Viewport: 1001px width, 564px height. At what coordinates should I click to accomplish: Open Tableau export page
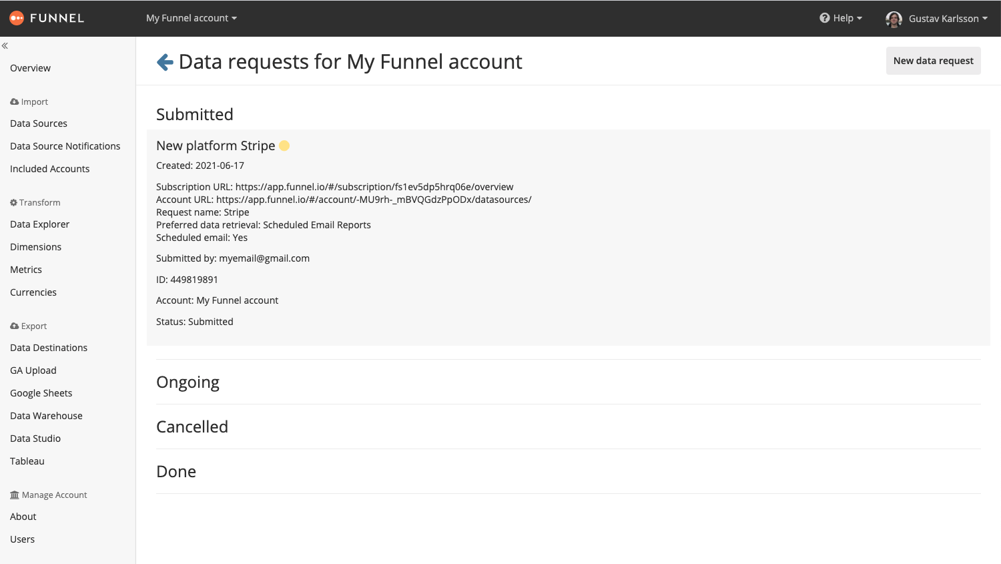coord(27,461)
